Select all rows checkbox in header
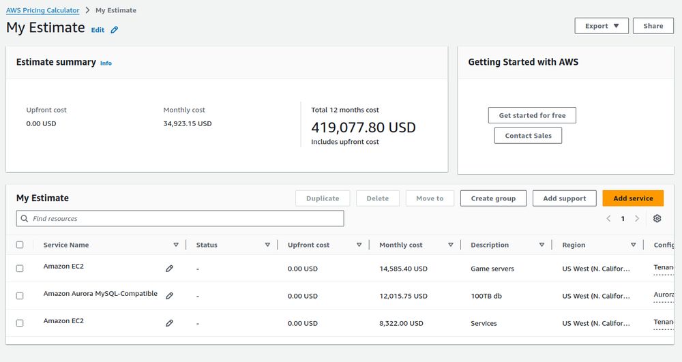The width and height of the screenshot is (682, 362). [x=20, y=245]
